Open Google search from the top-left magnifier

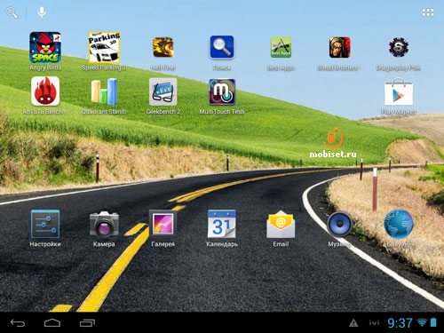click(x=12, y=12)
